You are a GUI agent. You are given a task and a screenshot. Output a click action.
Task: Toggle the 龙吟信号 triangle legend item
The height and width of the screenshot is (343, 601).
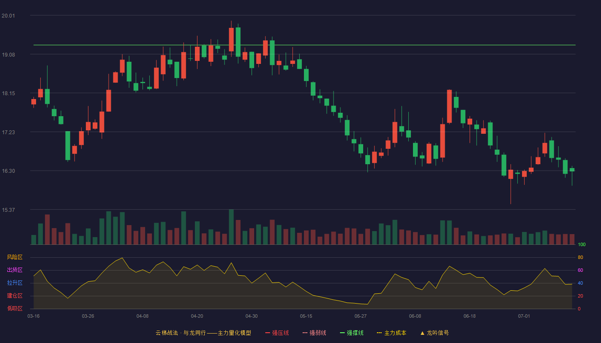[434, 333]
